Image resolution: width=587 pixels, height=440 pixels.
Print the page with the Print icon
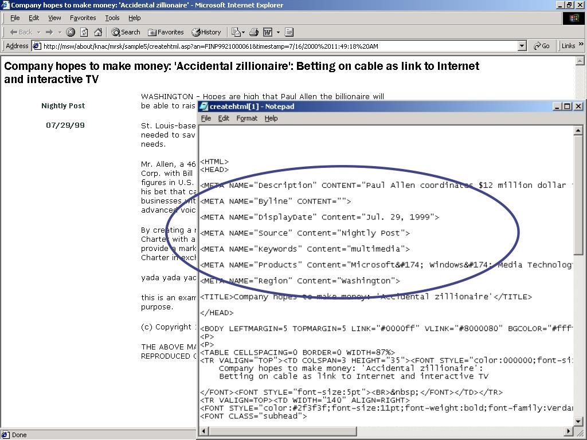254,32
